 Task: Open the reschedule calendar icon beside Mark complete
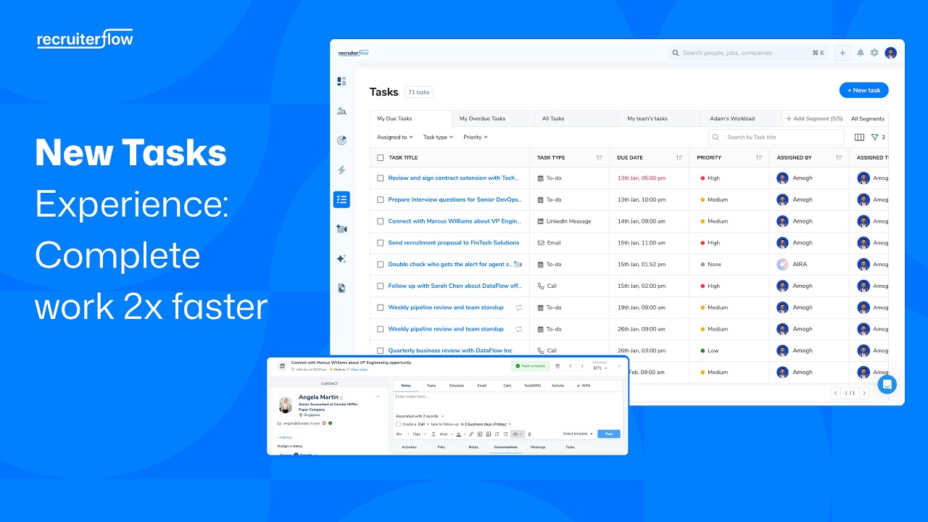558,366
